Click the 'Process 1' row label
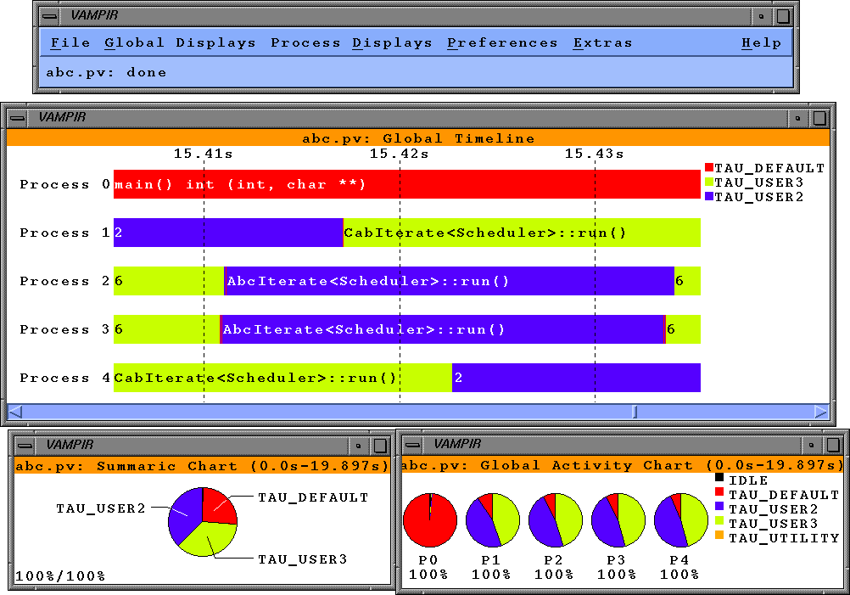This screenshot has width=850, height=595. (x=65, y=233)
